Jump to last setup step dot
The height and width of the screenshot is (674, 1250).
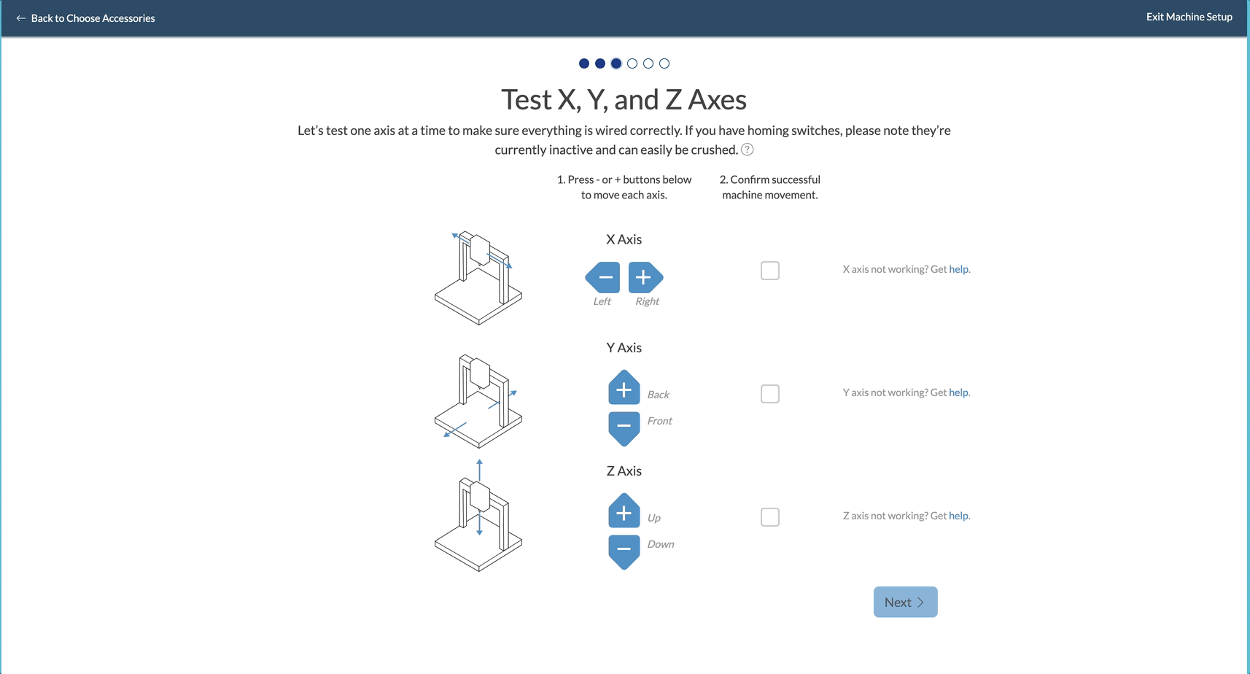click(664, 63)
